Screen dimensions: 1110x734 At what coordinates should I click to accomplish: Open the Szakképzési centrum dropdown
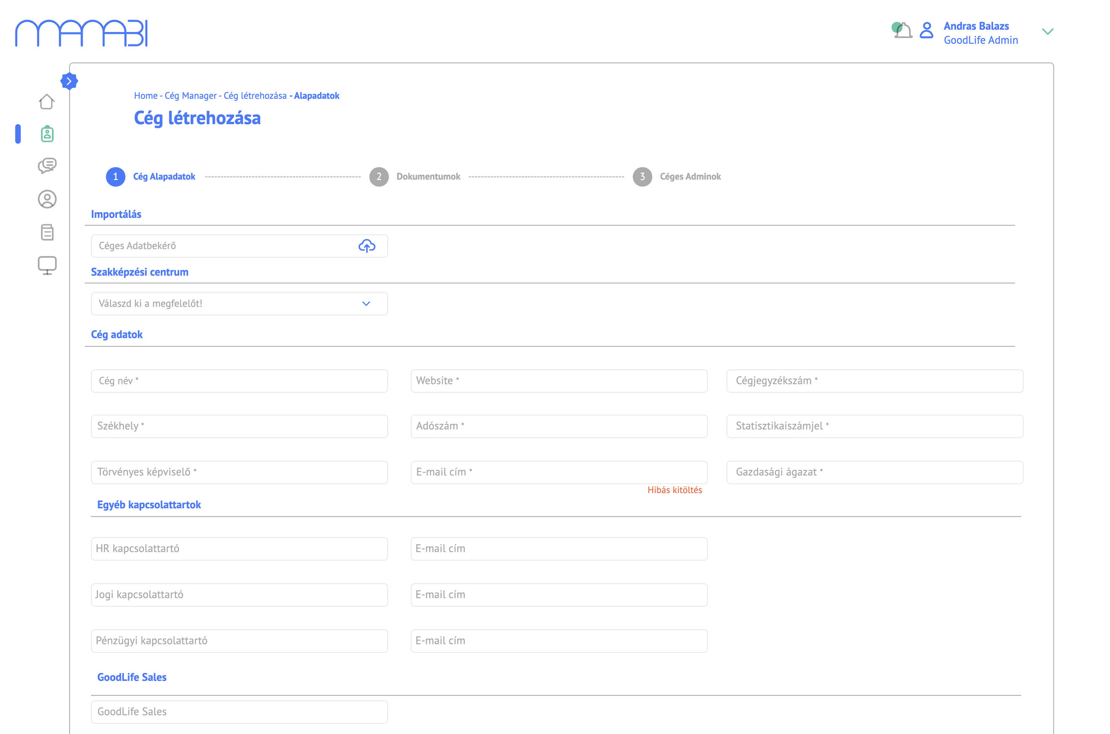tap(239, 304)
